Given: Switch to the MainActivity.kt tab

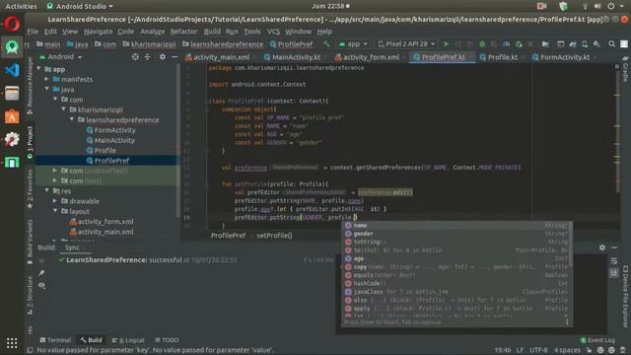Looking at the screenshot, I should click(x=293, y=57).
